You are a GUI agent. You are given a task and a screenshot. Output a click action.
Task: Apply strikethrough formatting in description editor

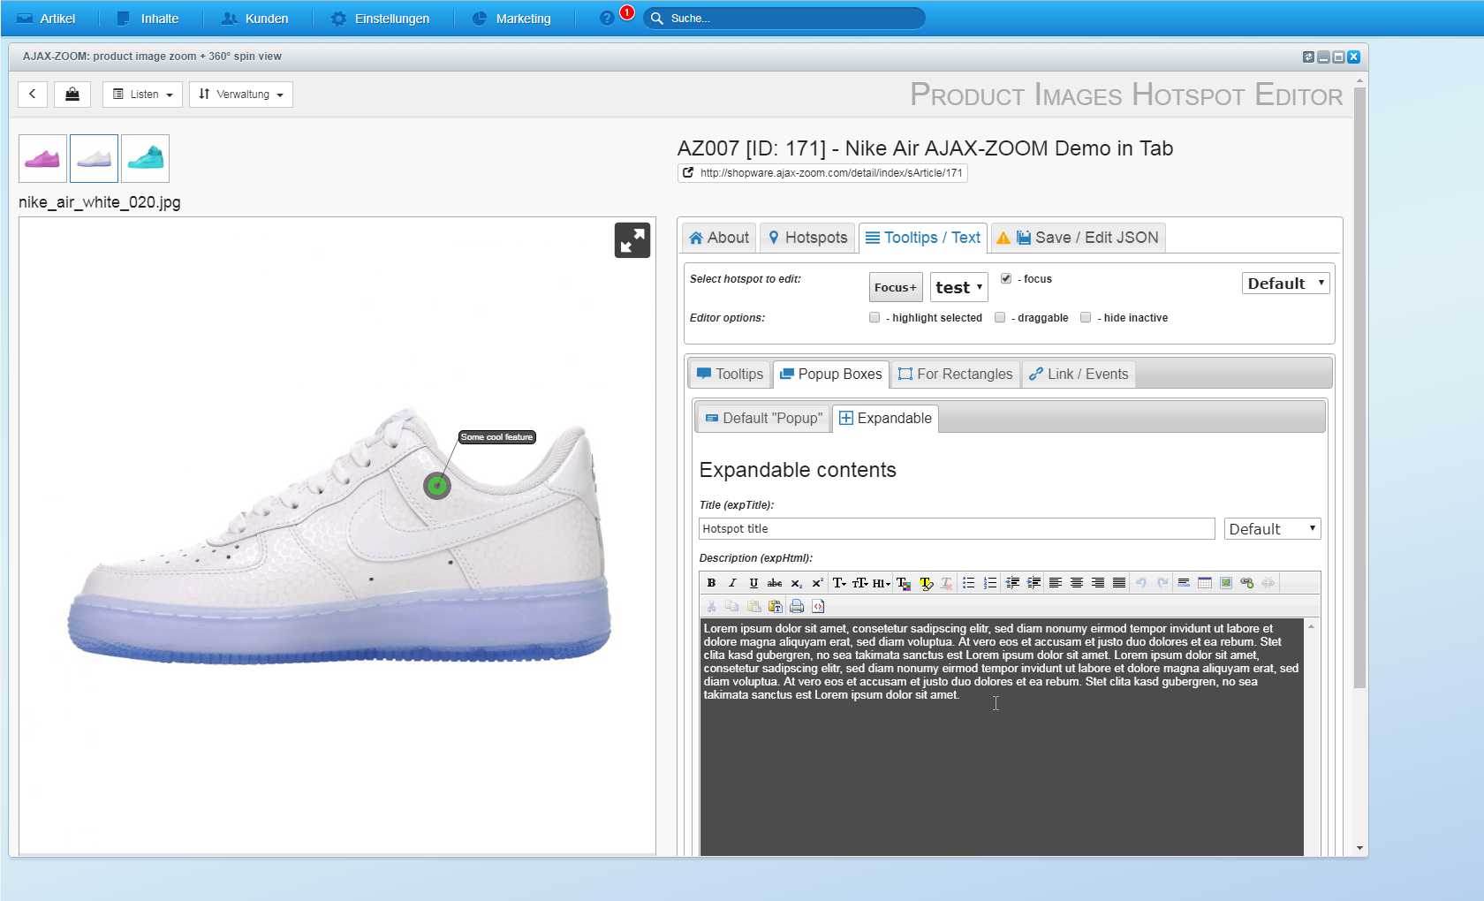[775, 583]
